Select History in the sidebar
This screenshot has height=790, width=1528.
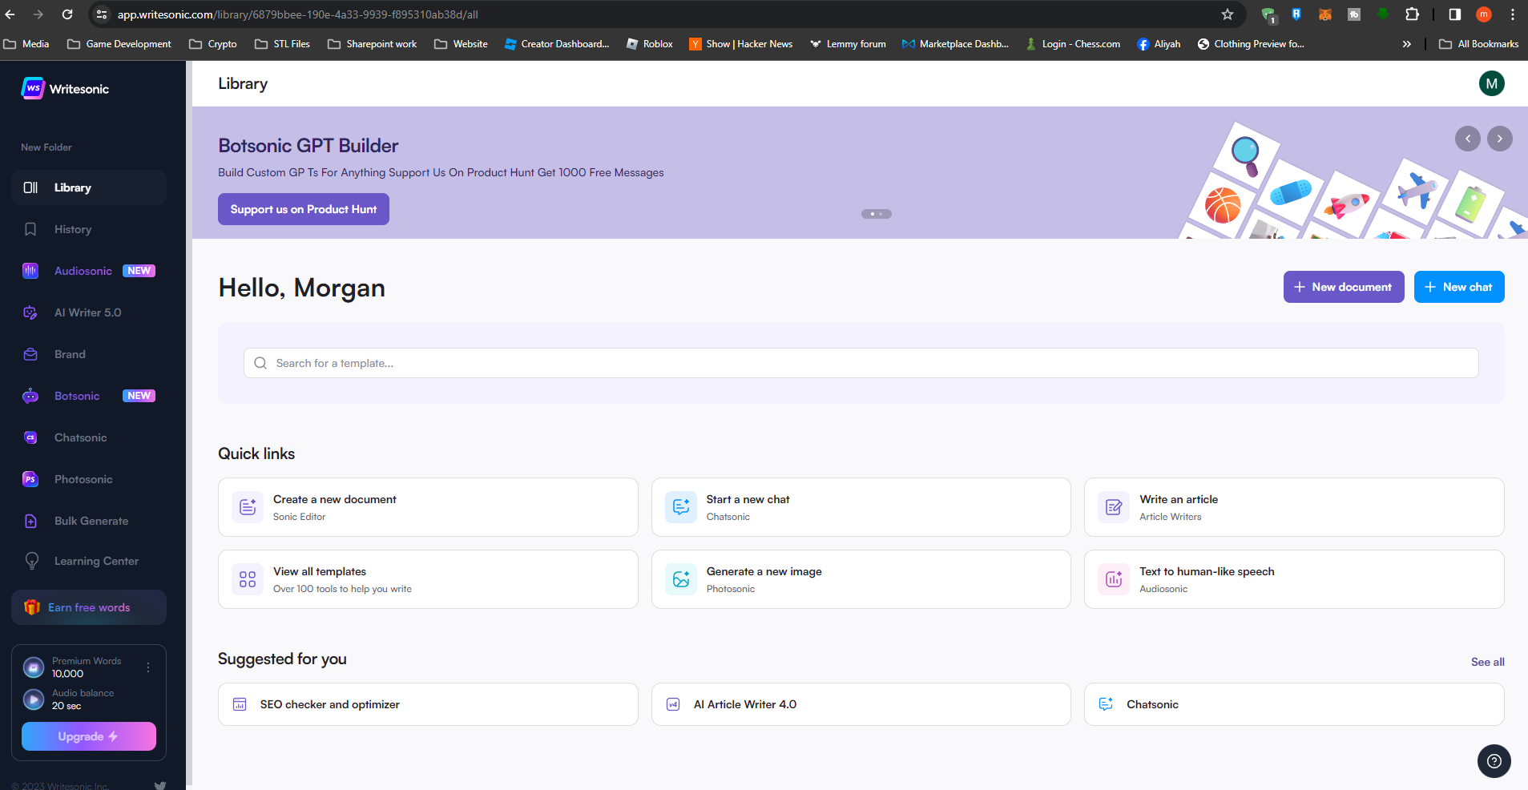[73, 229]
